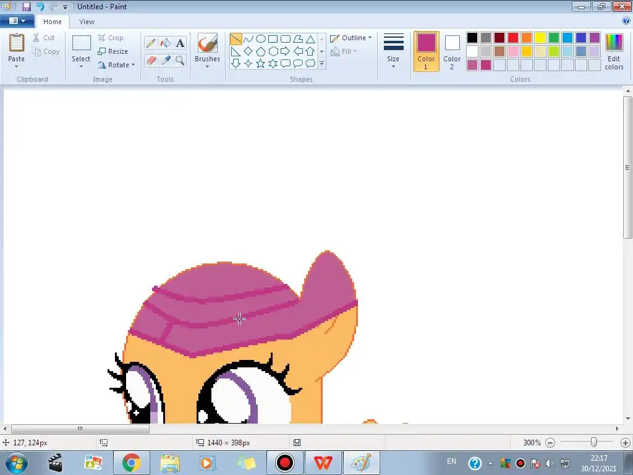The height and width of the screenshot is (475, 633).
Task: Choose the Line shape
Action: (236, 39)
